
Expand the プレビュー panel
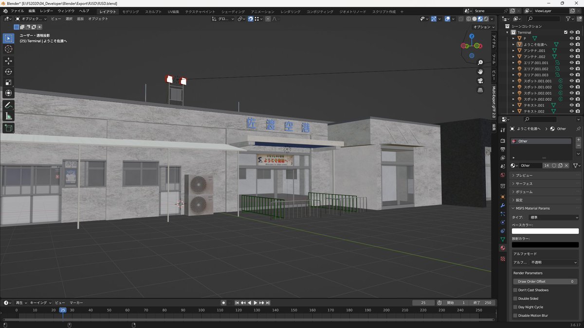pos(546,175)
